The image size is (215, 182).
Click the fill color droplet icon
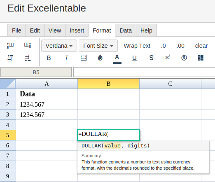click(100, 58)
